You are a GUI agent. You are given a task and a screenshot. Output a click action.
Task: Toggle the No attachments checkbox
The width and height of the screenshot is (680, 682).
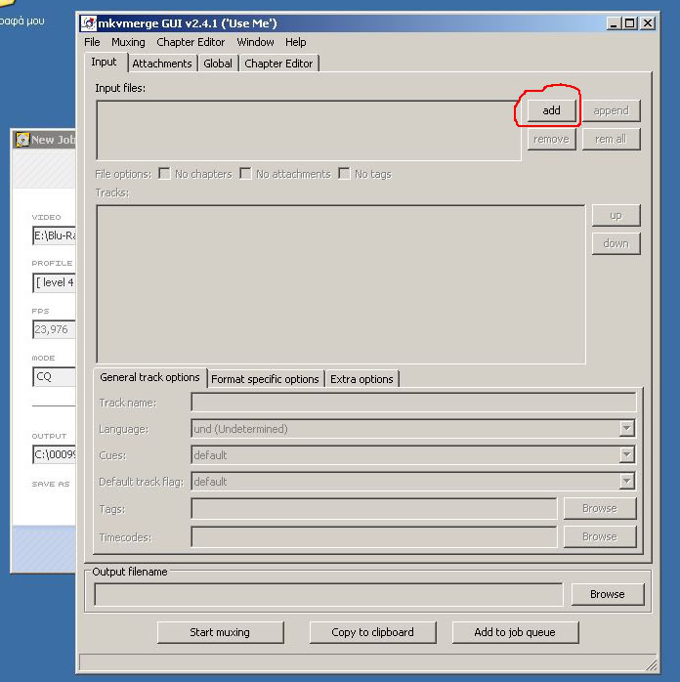[x=245, y=174]
